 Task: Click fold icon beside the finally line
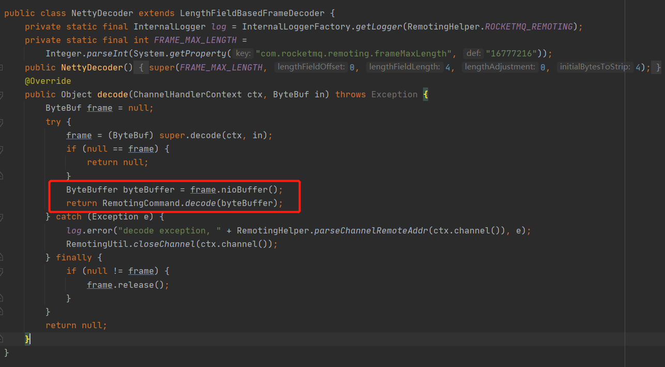click(2, 258)
